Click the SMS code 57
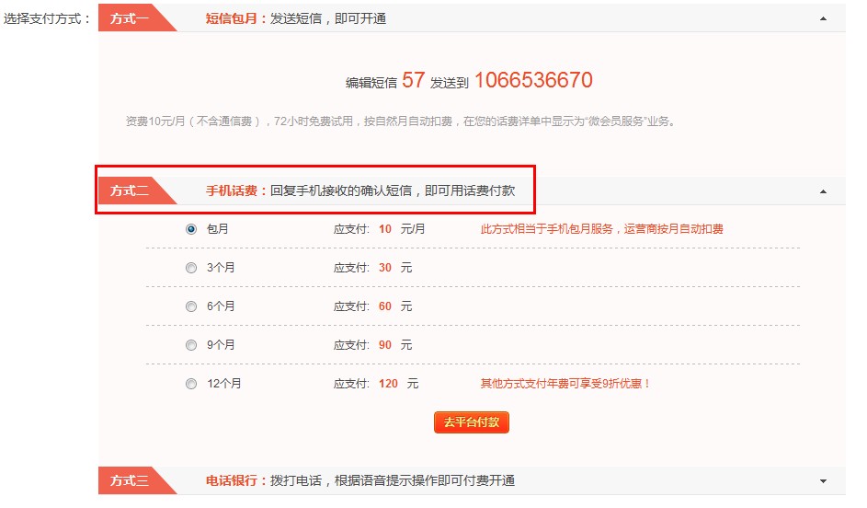867x508 pixels. 413,80
